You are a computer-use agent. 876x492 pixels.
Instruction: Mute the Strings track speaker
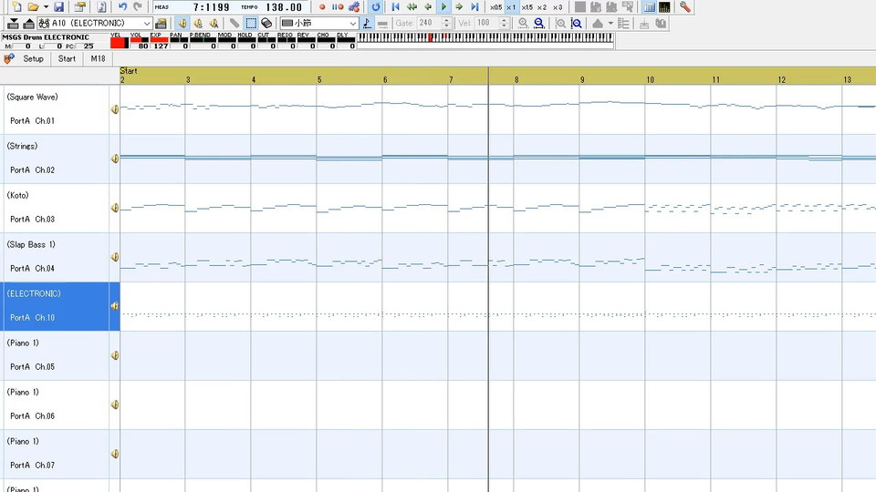tap(115, 159)
